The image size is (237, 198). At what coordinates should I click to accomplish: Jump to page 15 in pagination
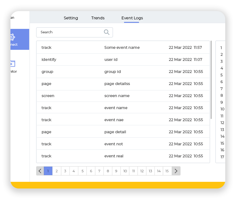(167, 171)
